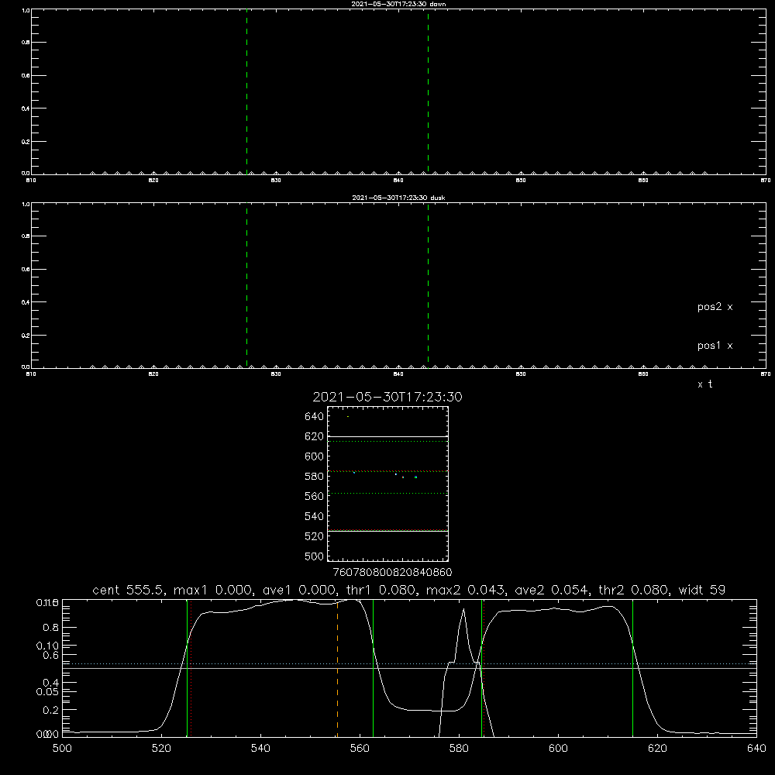Screen dimensions: 775x775
Task: Click the 620 y-axis label of small plot
Action: [x=315, y=436]
